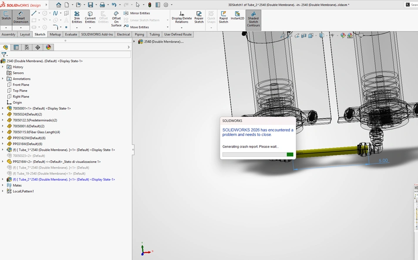Click the Rebuild traffic light icon

click(x=149, y=5)
